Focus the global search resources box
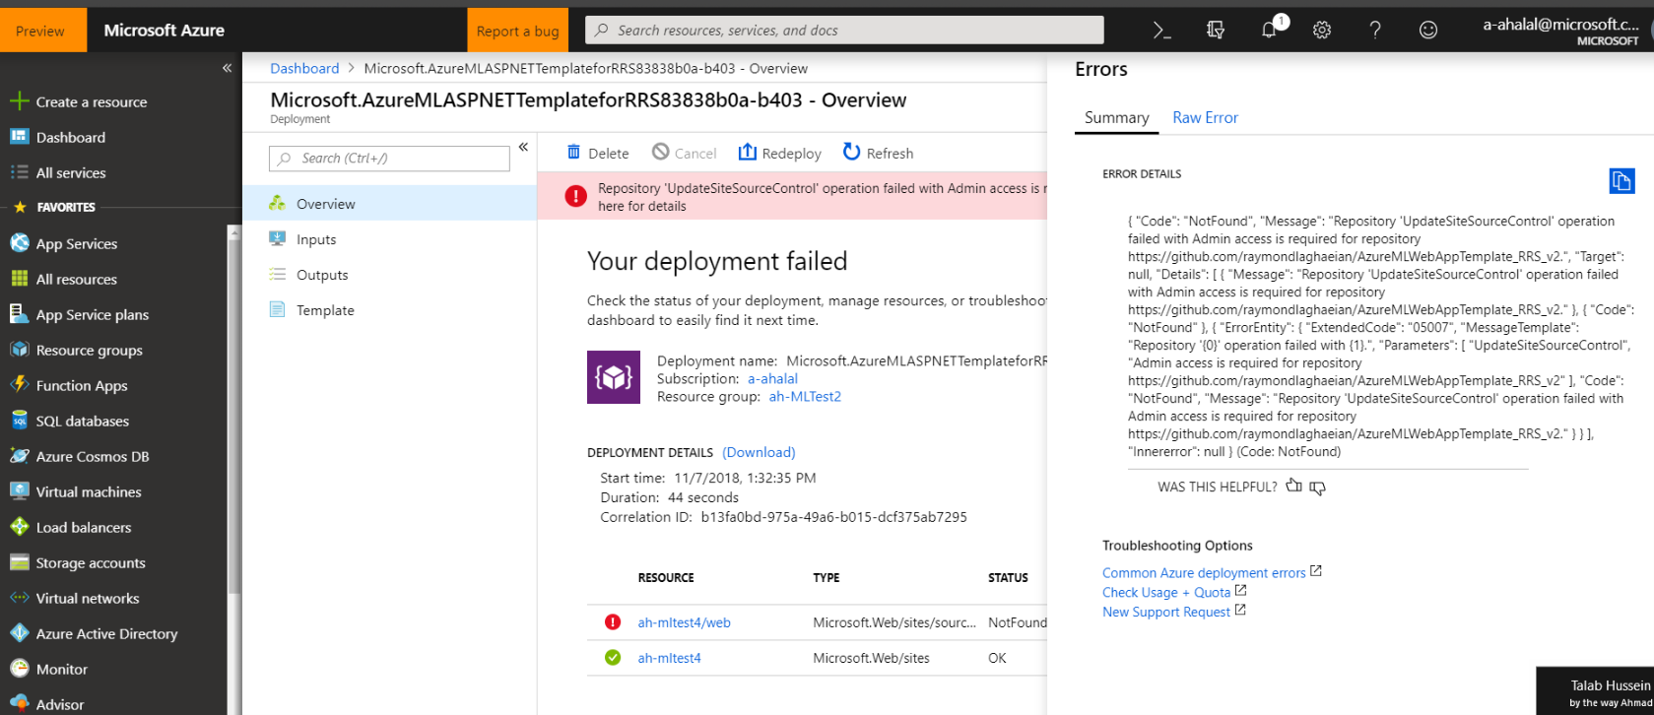Viewport: 1654px width, 715px height. tap(844, 31)
